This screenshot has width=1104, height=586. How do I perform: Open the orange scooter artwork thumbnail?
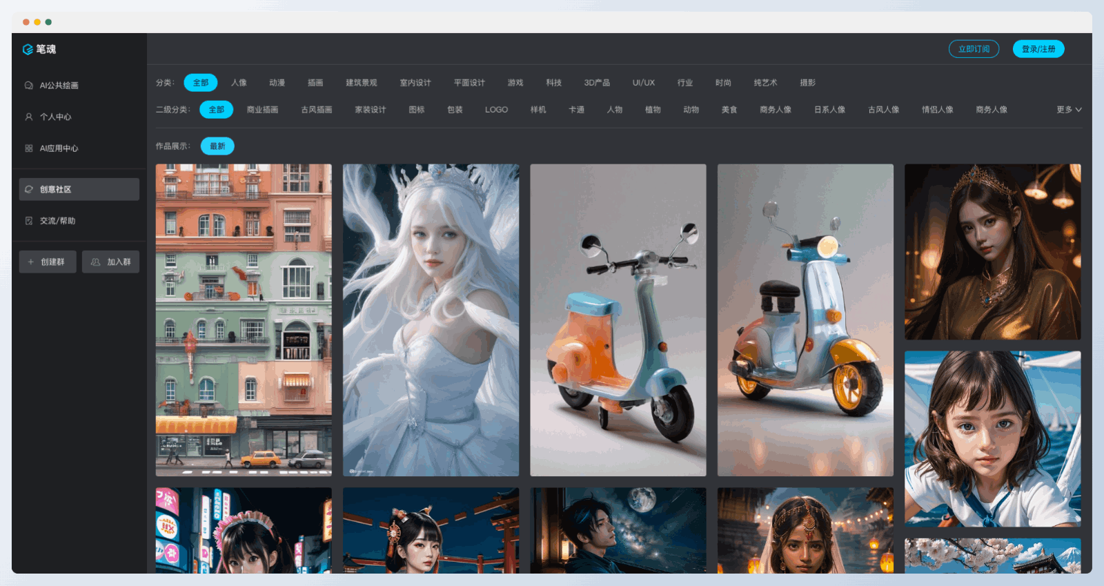(x=618, y=320)
